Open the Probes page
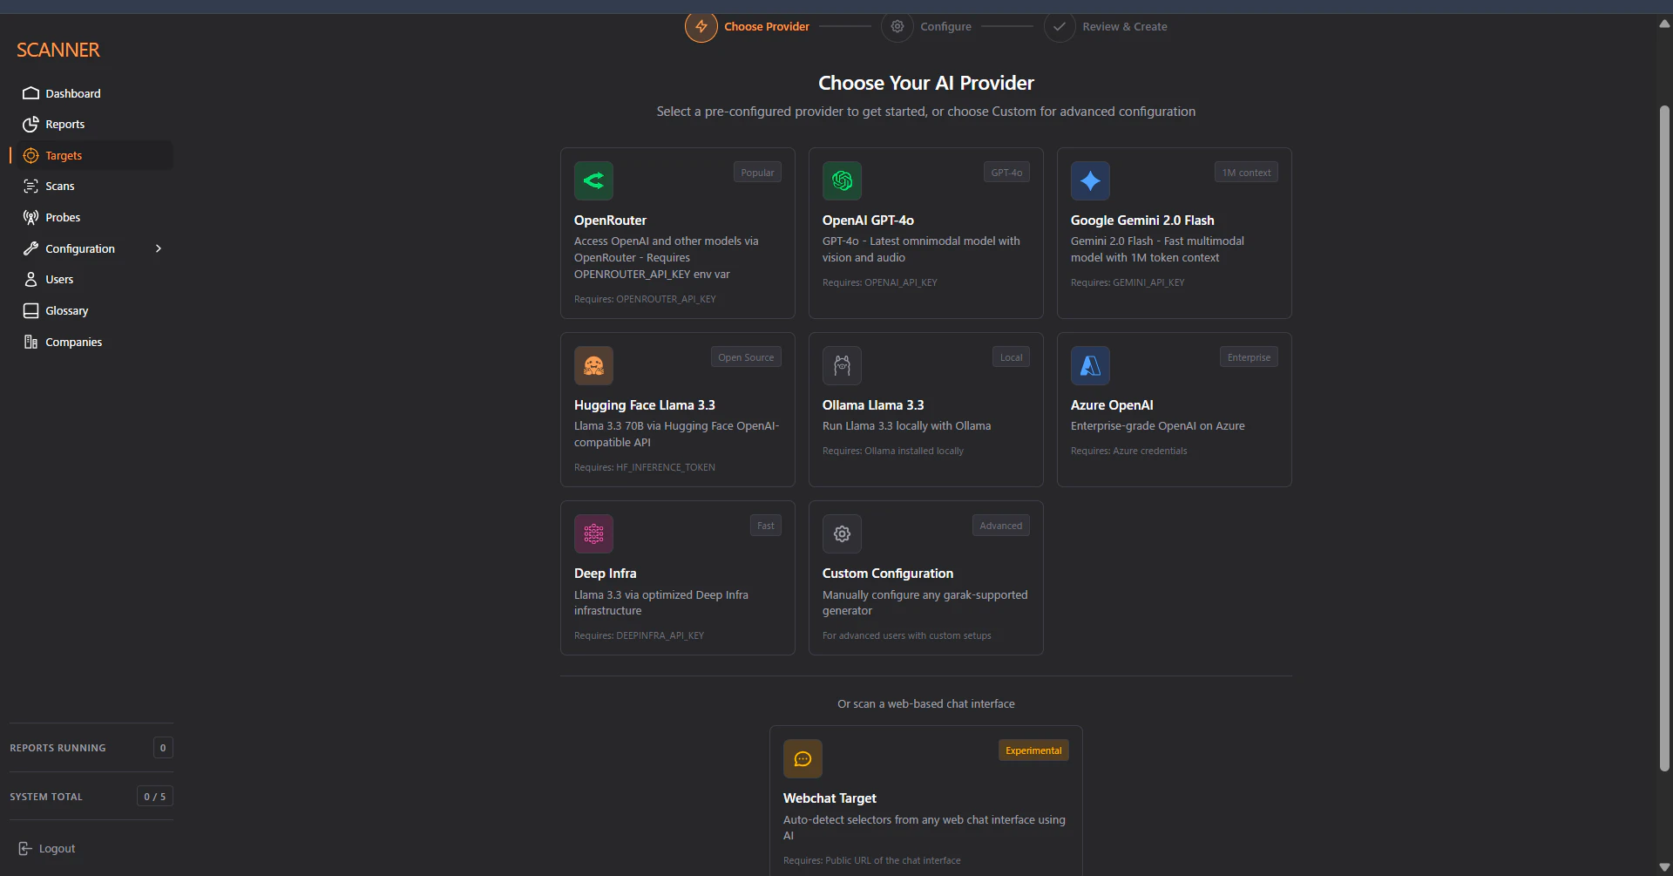This screenshot has height=876, width=1673. [x=63, y=218]
